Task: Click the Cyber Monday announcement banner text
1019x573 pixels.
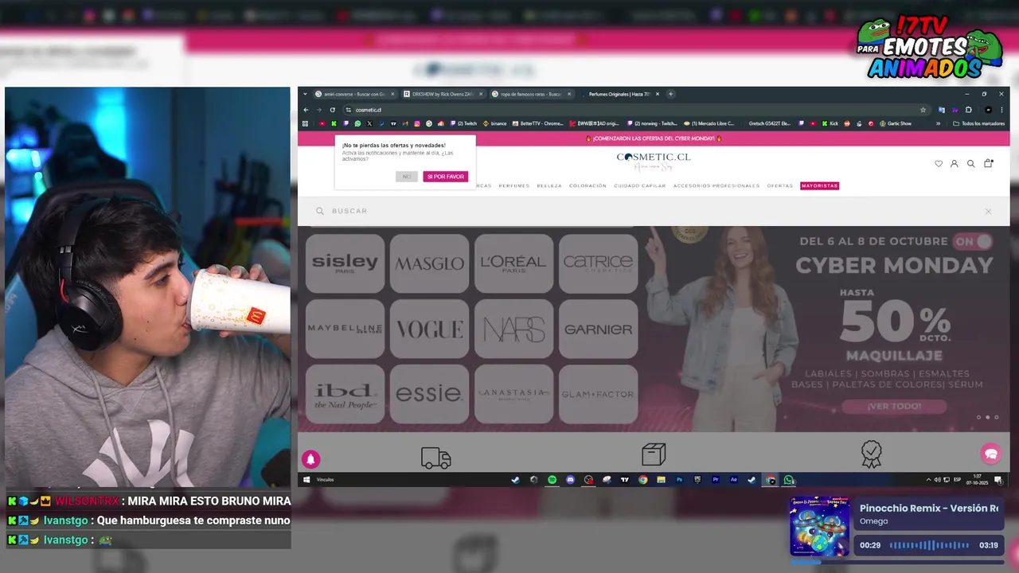Action: point(654,138)
